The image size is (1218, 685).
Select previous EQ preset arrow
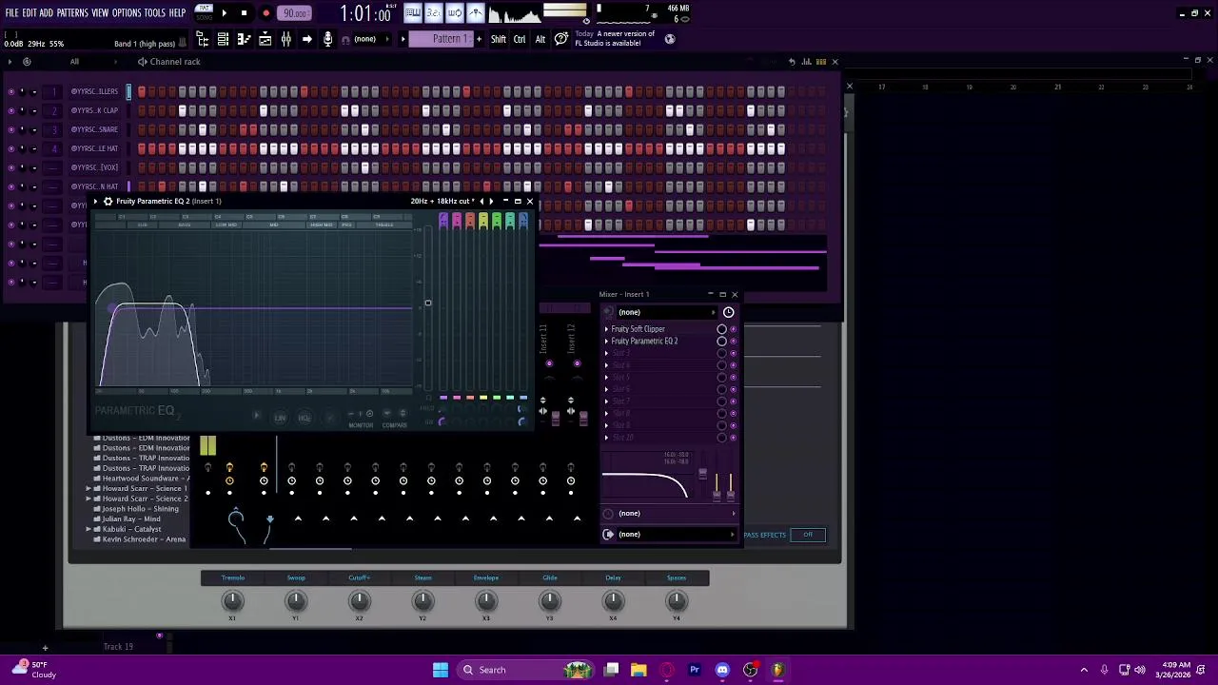tap(481, 202)
